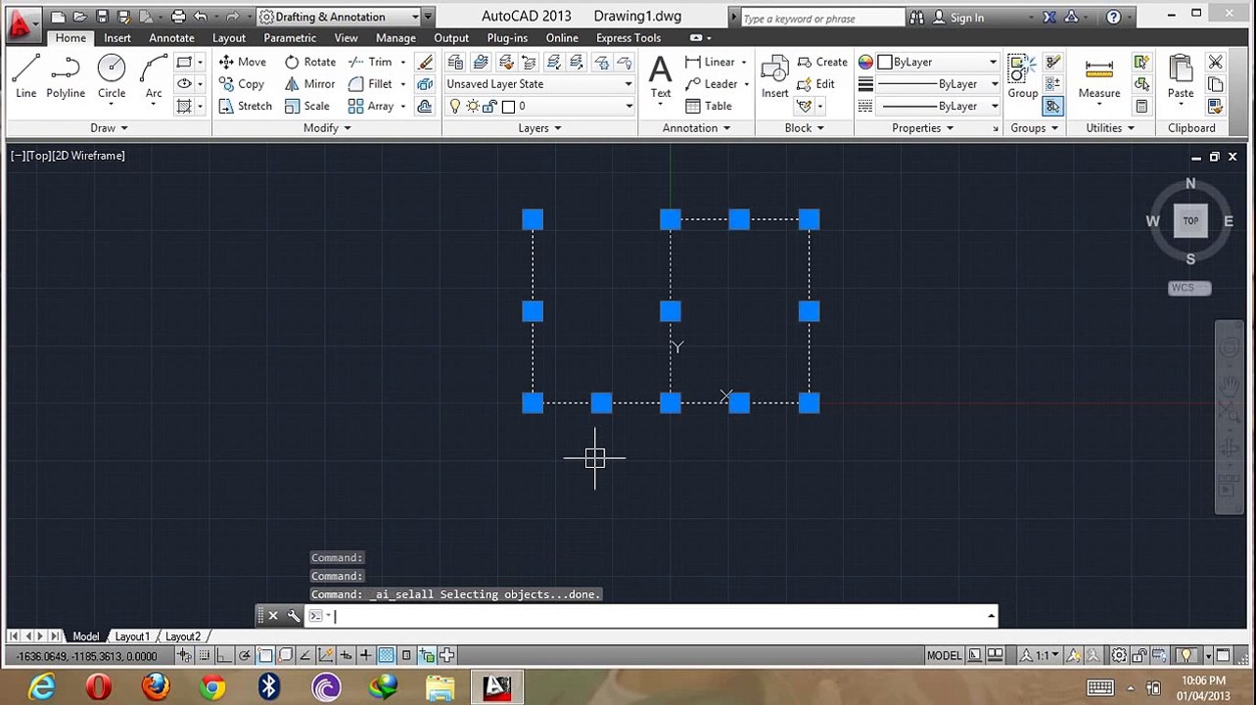Activate the Stretch command
Image resolution: width=1256 pixels, height=705 pixels.
click(x=245, y=106)
